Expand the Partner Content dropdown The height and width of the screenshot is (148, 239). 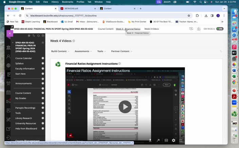(x=122, y=51)
